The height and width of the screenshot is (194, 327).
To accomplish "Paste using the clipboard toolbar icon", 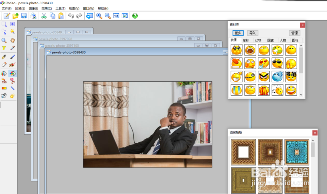I will (x=61, y=16).
